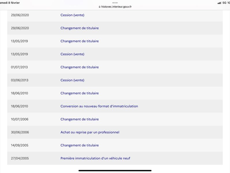The image size is (230, 173).
Task: Tap the date 27/04/2005 in the table
Action: tap(20, 158)
